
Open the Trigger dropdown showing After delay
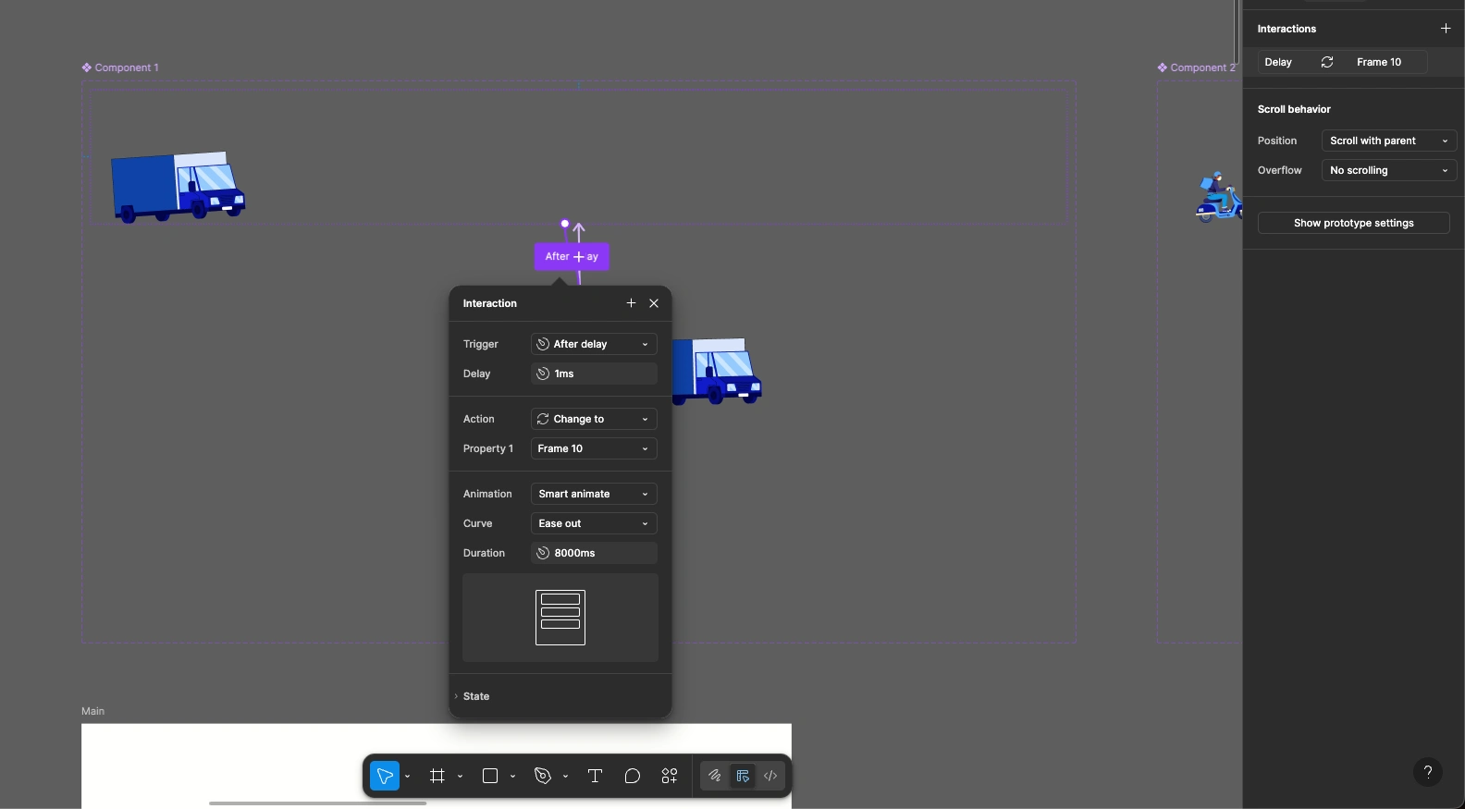pyautogui.click(x=594, y=344)
